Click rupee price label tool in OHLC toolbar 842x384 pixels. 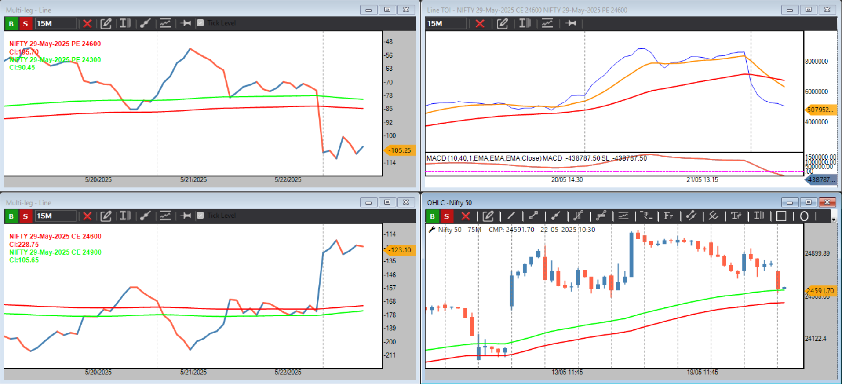tap(646, 216)
